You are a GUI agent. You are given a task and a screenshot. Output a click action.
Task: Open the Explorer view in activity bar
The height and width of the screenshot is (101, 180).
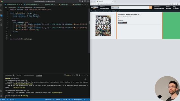tap(1, 5)
